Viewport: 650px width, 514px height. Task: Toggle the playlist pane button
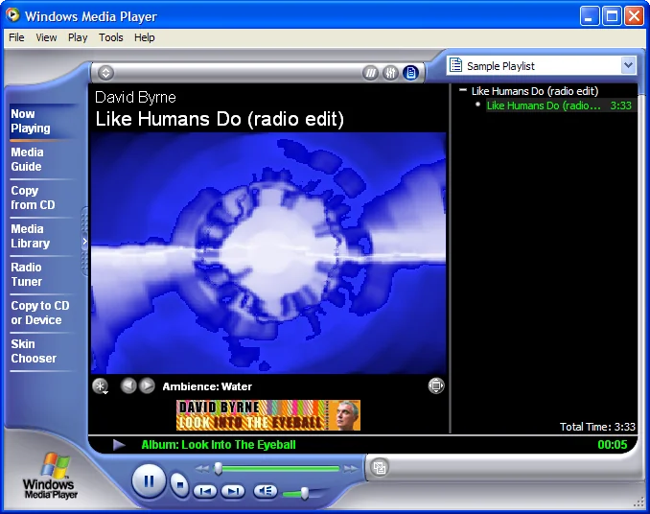point(410,74)
